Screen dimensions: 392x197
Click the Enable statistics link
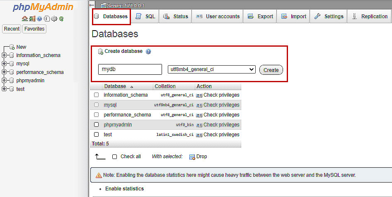tap(124, 189)
